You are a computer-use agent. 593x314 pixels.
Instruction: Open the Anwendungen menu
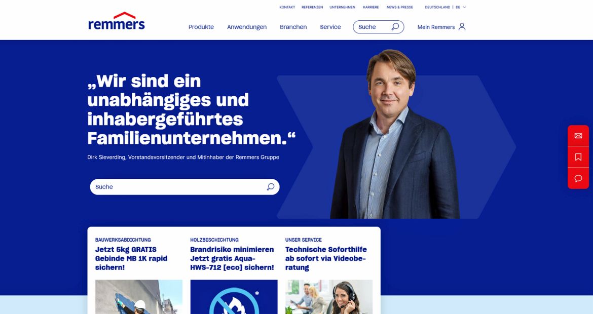click(247, 27)
